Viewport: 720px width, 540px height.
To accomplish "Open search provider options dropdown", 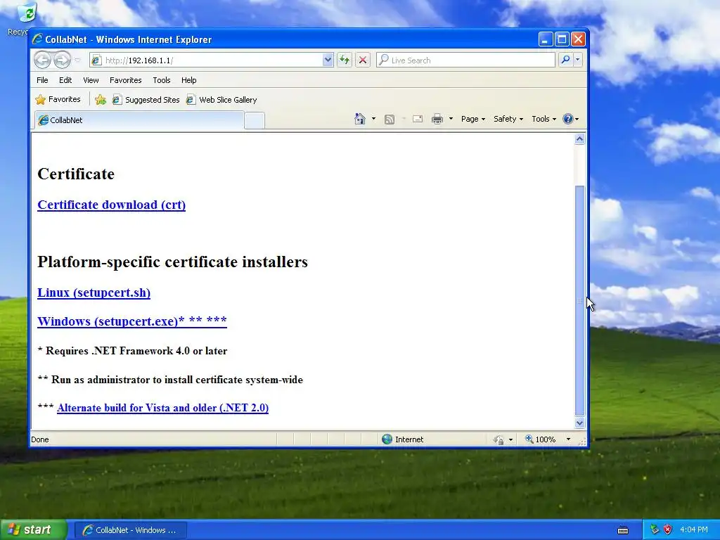I will (x=578, y=60).
